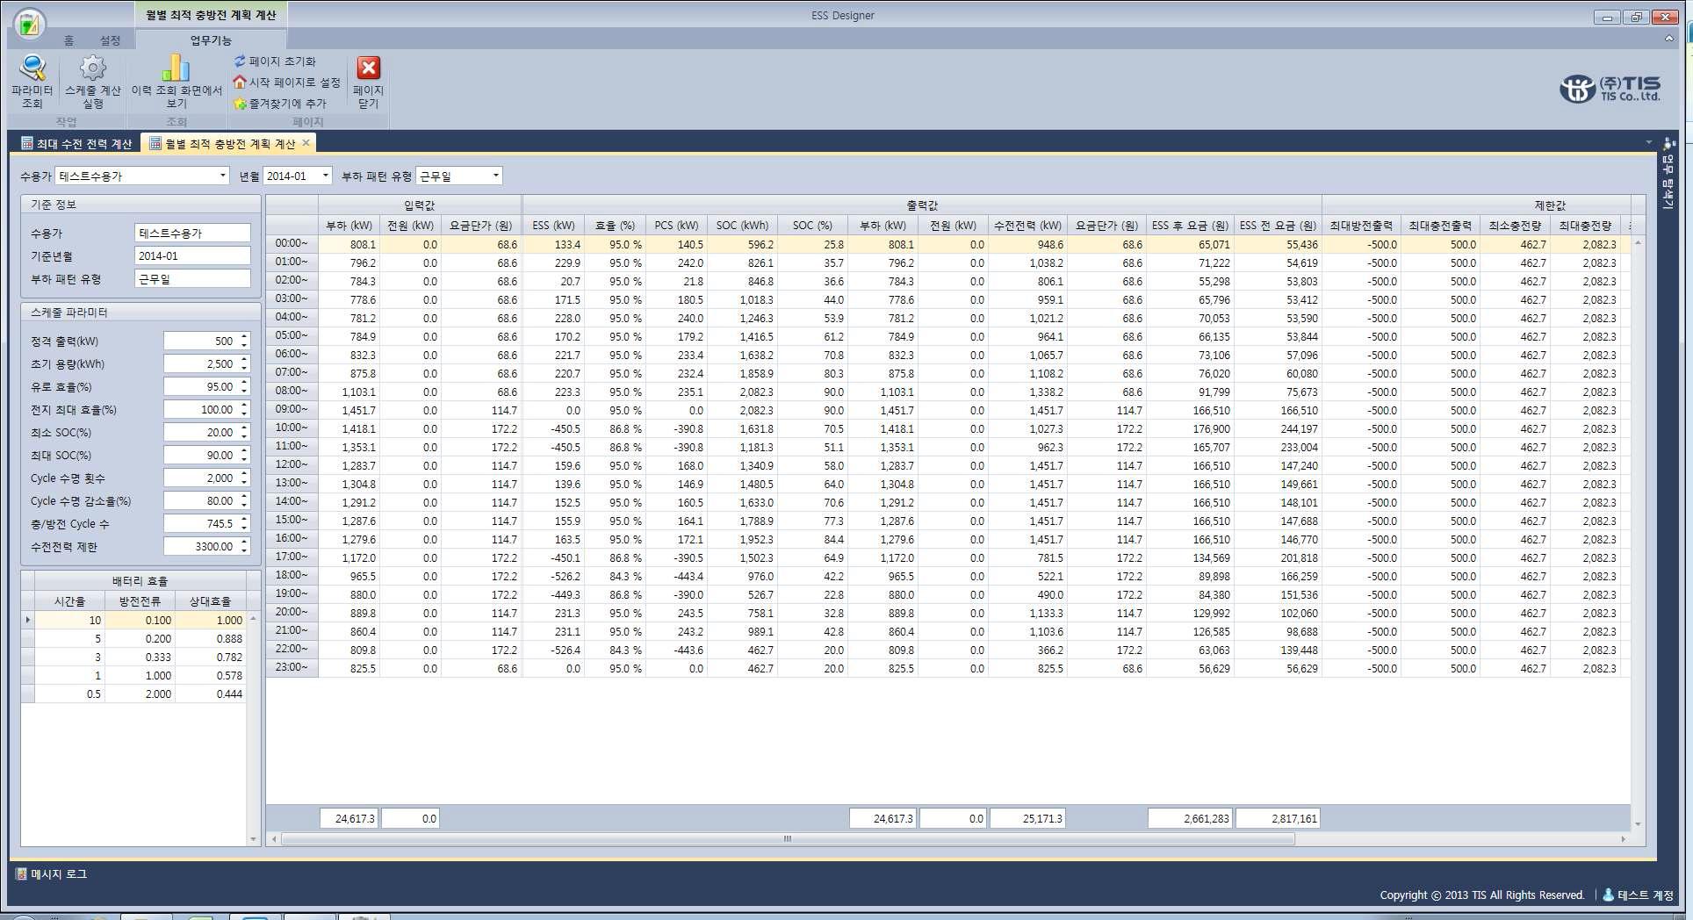Image resolution: width=1693 pixels, height=920 pixels.
Task: Click total ESS 전 요금 2,817,161
Action: 1278,818
